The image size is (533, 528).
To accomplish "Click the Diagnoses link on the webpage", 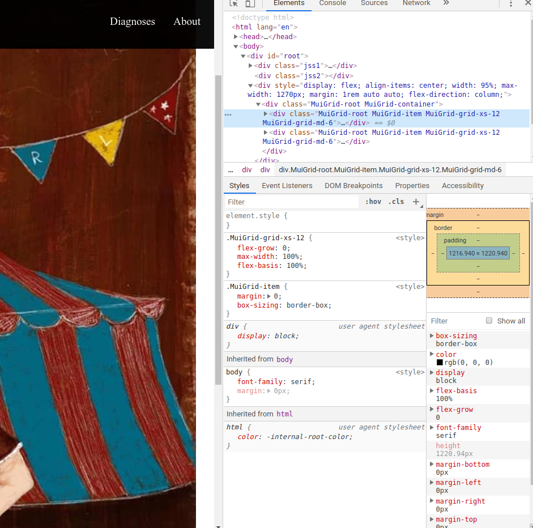I will (132, 22).
